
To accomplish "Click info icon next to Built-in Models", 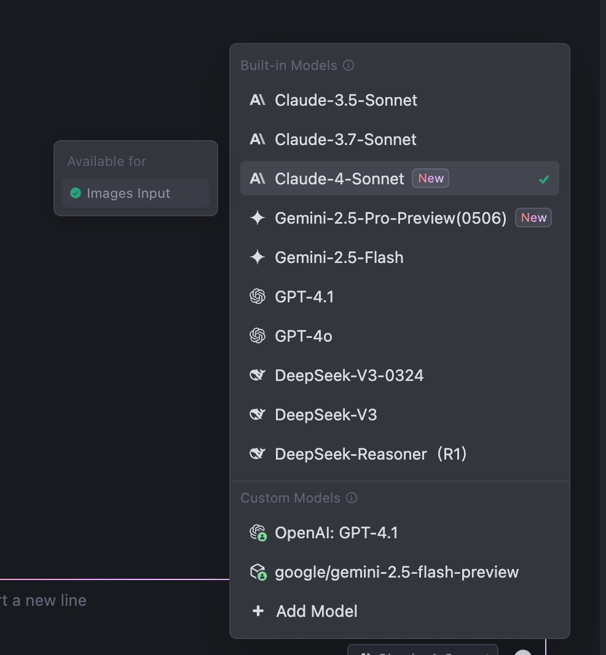I will point(348,65).
